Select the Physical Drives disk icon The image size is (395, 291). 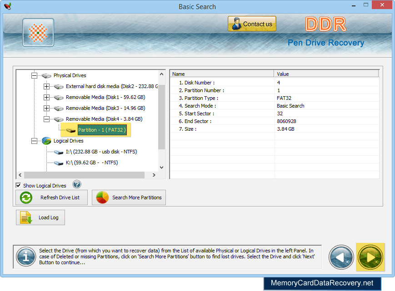coord(46,75)
